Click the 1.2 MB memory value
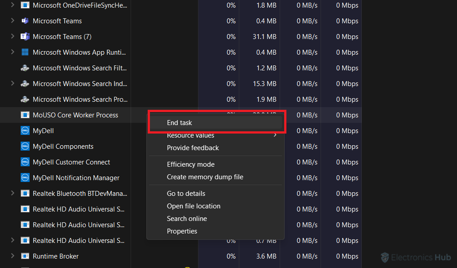Image resolution: width=457 pixels, height=268 pixels. 266,68
